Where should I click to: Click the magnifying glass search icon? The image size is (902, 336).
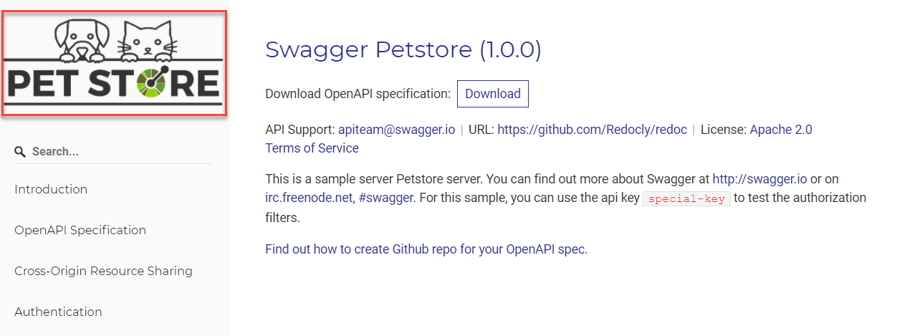20,152
